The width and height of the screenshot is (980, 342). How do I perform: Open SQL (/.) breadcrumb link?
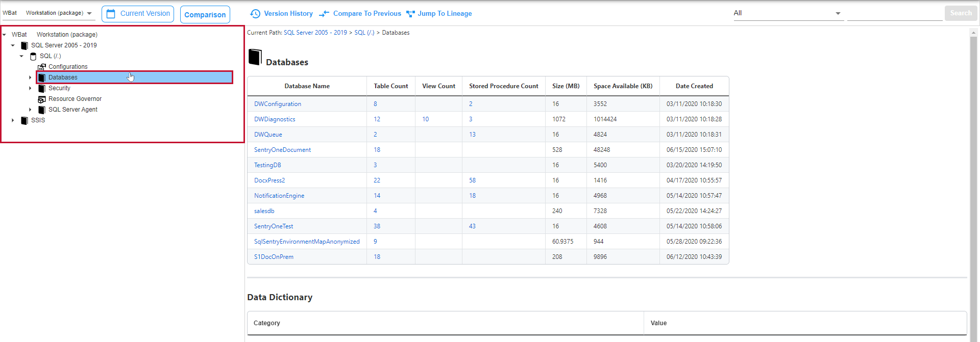click(364, 33)
